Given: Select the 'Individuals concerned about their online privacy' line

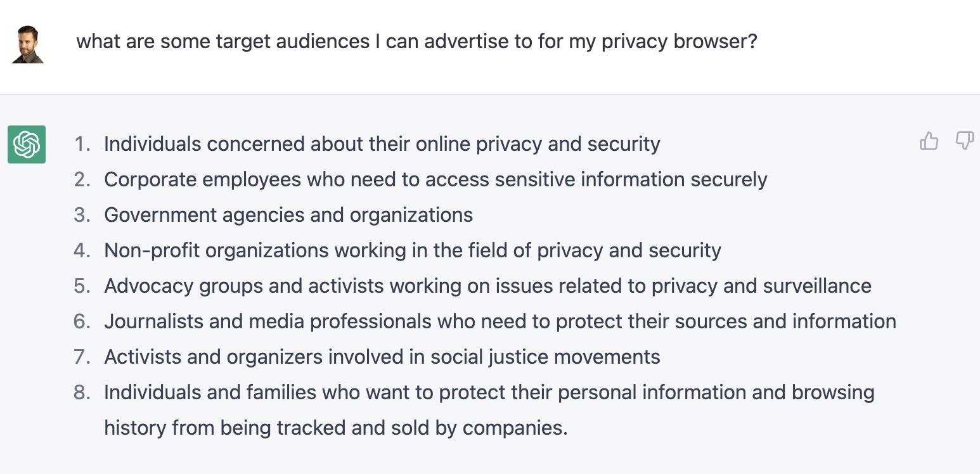Looking at the screenshot, I should click(382, 144).
